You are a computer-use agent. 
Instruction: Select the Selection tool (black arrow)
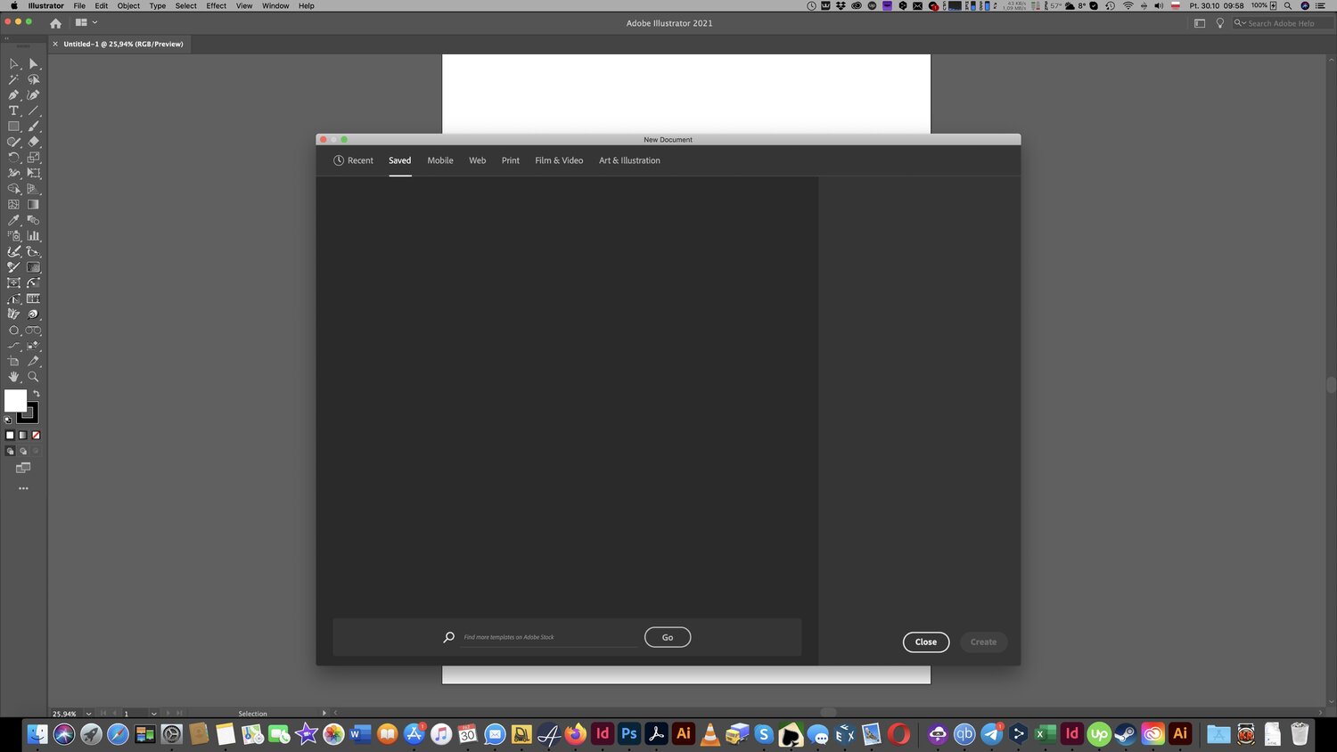pos(13,64)
